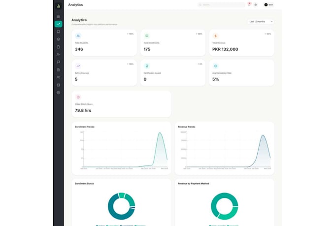
Task: Click the Enrollment Trends chart title
Action: point(85,127)
